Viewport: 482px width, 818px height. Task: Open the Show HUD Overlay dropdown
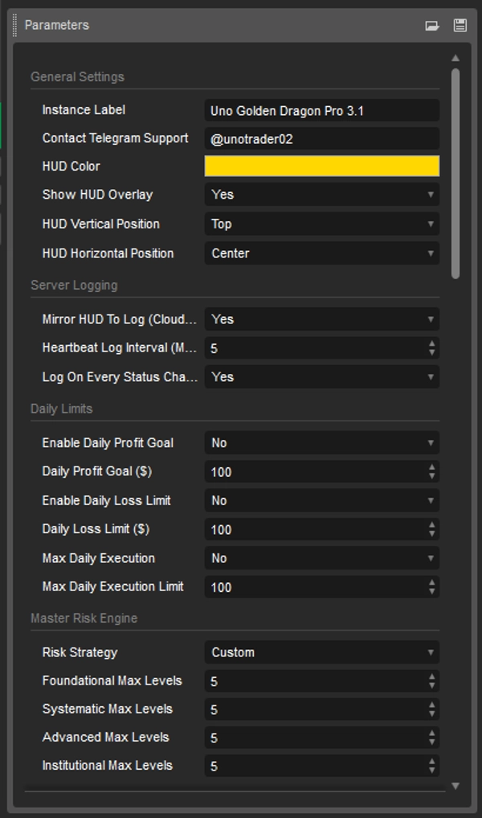point(322,195)
